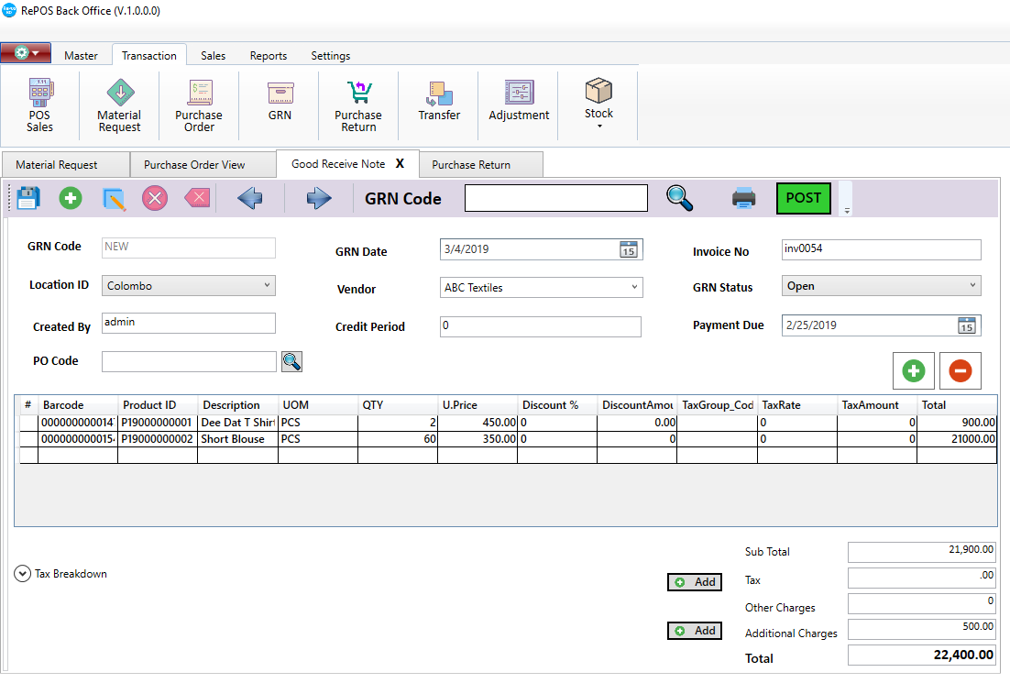Click the PO Code input field
1010x683 pixels.
189,361
